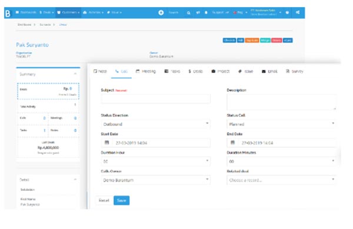The width and height of the screenshot is (353, 229).
Task: Click the Support link in the navbar
Action: tap(220, 12)
